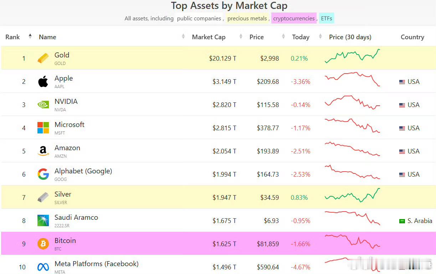The height and width of the screenshot is (274, 436).
Task: Open the Meta Platforms (Facebook) link
Action: point(96,264)
